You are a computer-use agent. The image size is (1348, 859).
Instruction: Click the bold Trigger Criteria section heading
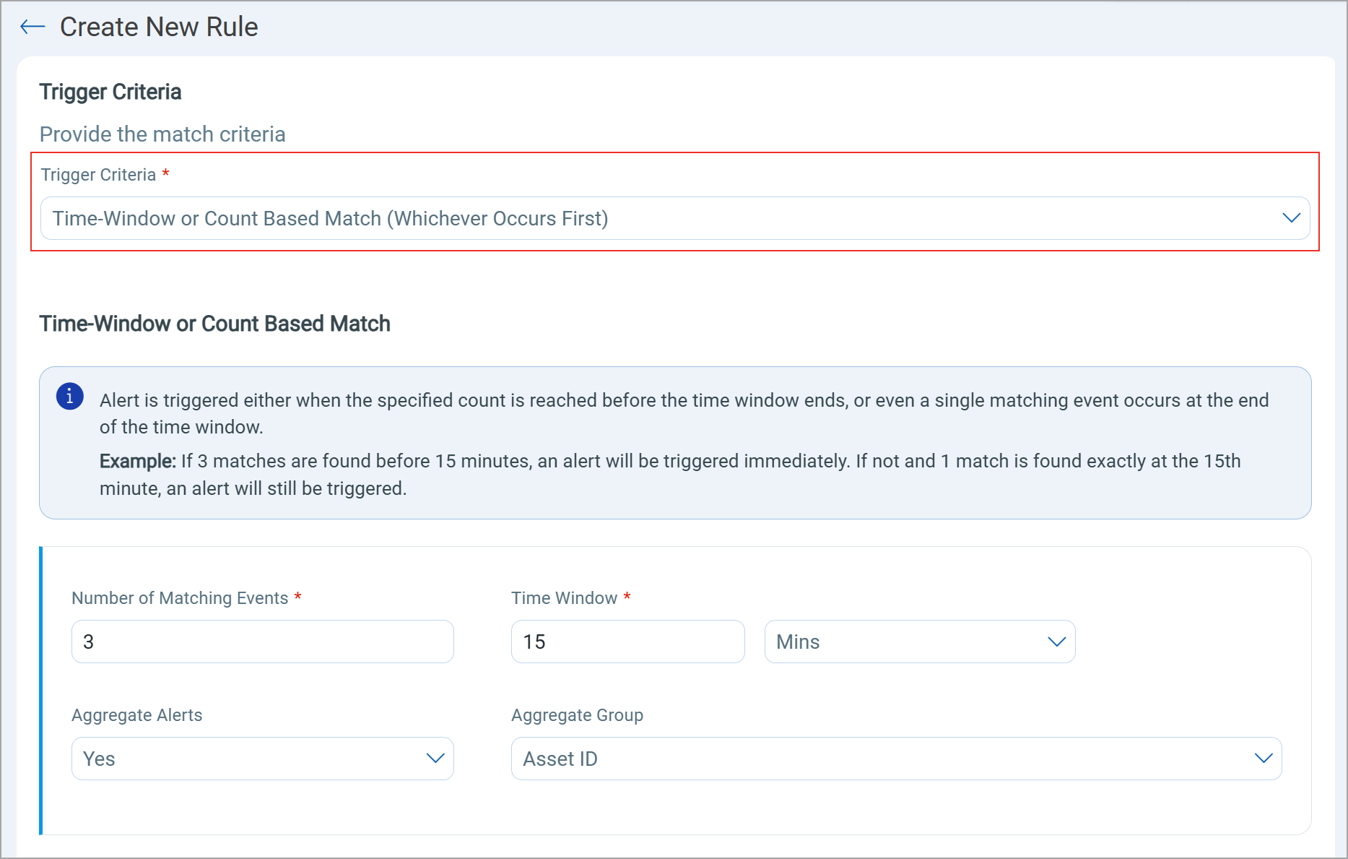point(110,92)
